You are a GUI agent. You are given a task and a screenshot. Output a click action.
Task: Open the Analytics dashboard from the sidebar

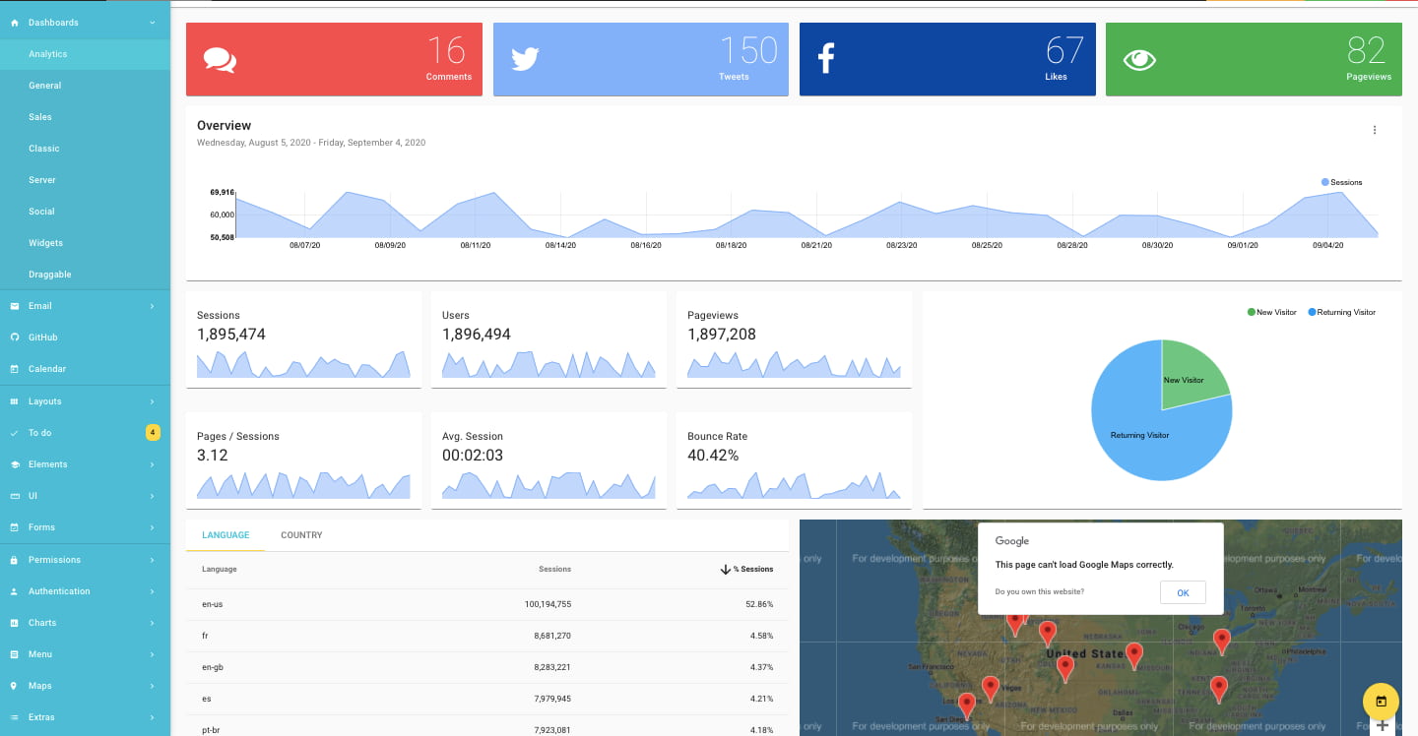coord(49,54)
